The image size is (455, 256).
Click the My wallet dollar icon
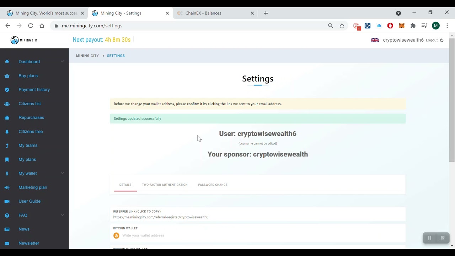tap(7, 174)
